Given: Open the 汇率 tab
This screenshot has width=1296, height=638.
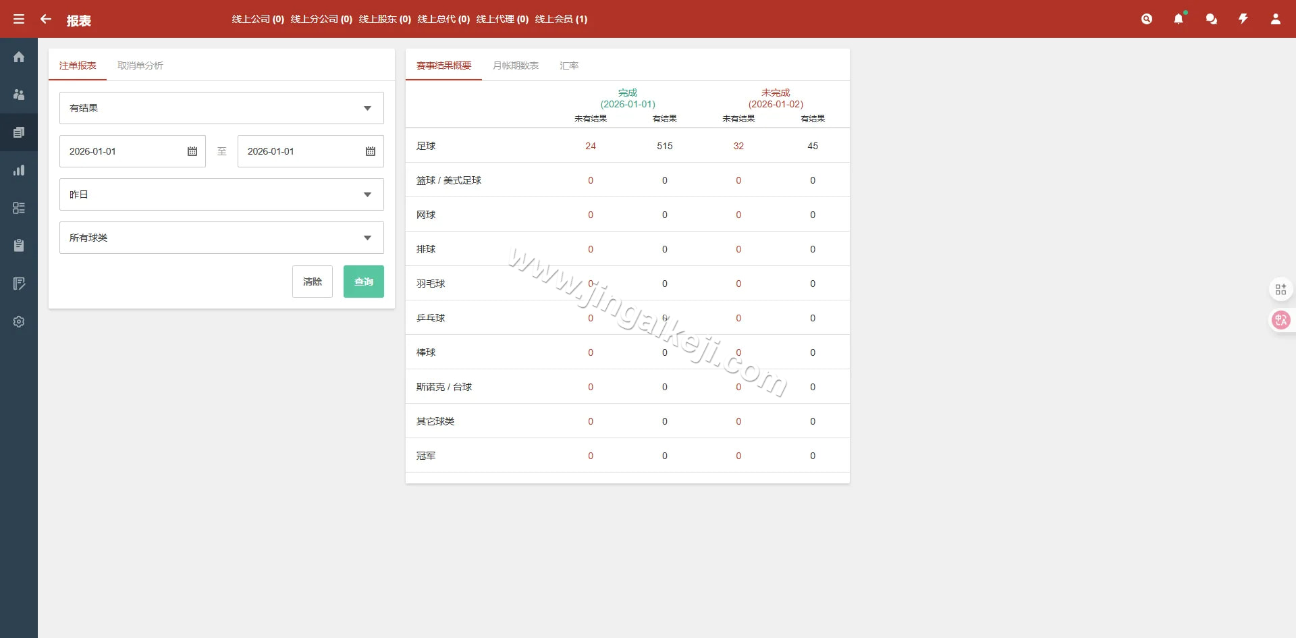Looking at the screenshot, I should pyautogui.click(x=569, y=65).
